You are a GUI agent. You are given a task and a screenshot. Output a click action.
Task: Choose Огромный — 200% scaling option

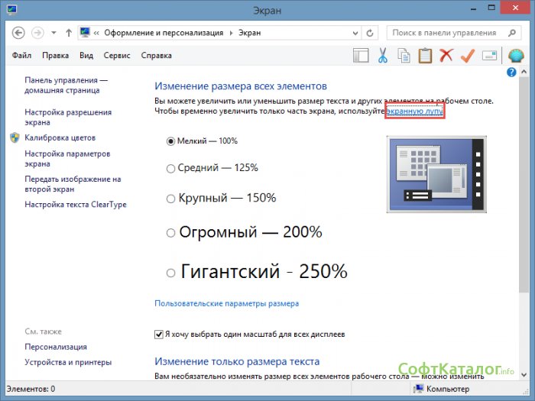[171, 233]
